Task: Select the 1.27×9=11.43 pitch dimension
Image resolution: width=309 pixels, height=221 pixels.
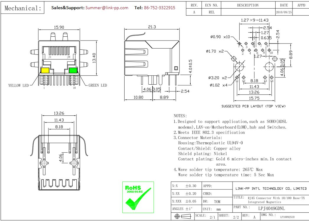Action: [x=255, y=20]
